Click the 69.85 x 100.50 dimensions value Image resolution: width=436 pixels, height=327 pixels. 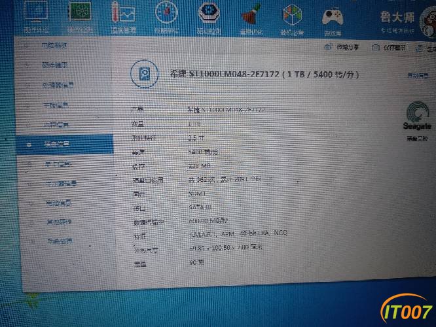coord(225,248)
